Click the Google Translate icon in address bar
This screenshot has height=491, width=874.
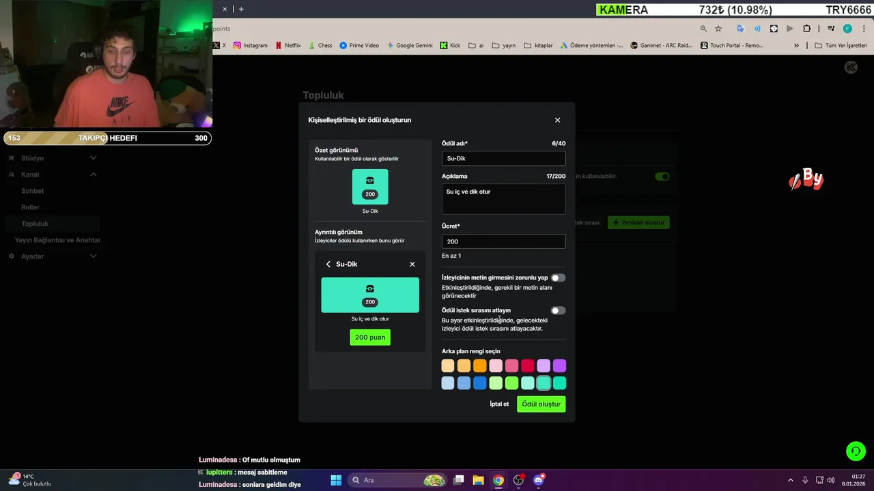pyautogui.click(x=740, y=29)
